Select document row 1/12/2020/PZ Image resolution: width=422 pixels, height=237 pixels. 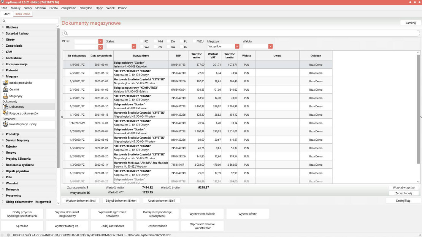click(x=198, y=123)
